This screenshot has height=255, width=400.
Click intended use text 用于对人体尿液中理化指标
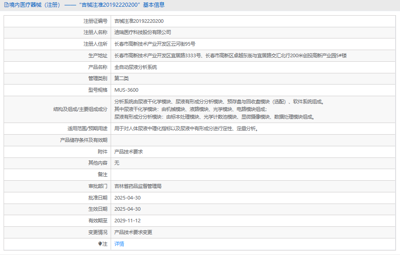pyautogui.click(x=186, y=129)
